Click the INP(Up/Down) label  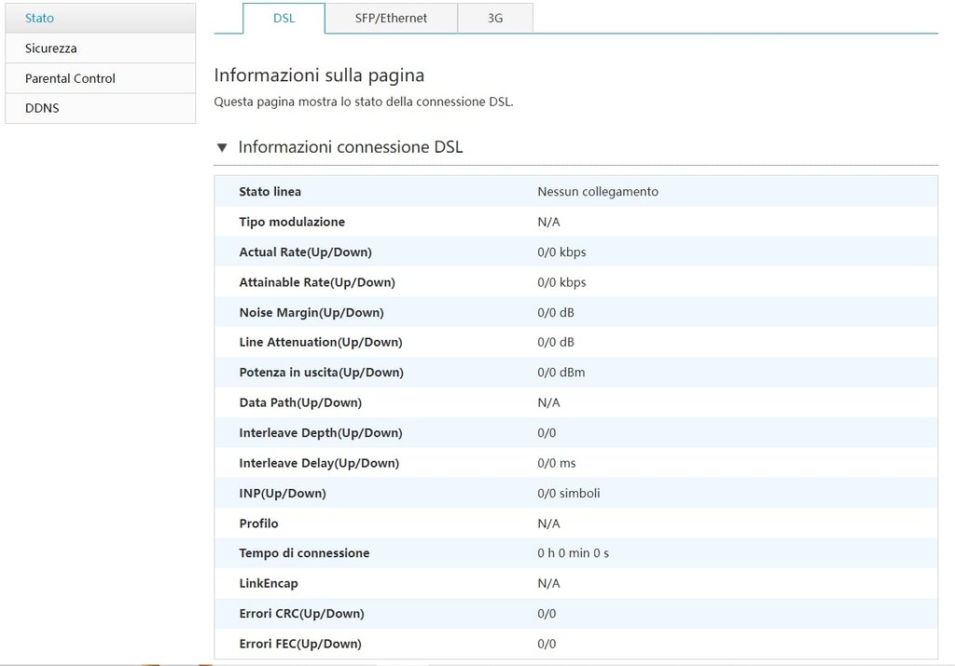[x=283, y=494]
